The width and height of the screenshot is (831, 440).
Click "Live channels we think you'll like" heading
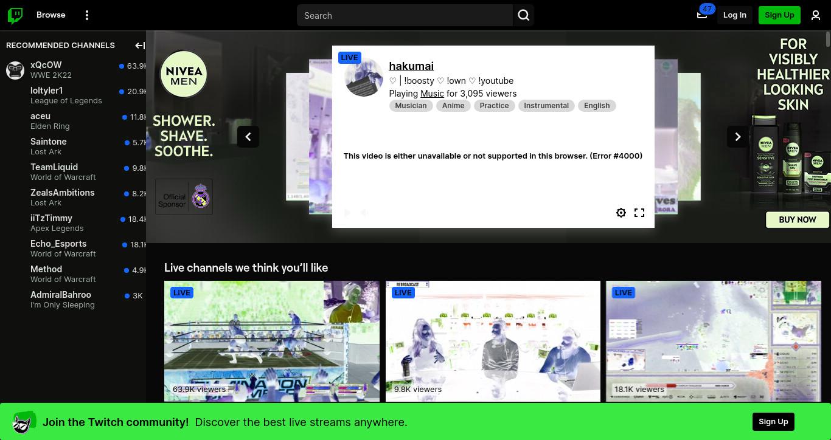pos(246,268)
